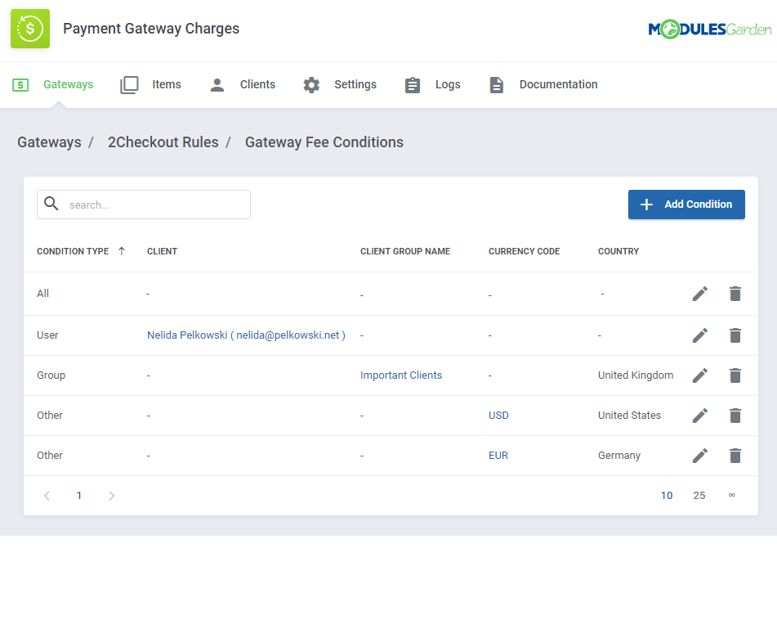Click the sort arrow beside Condition Type

point(122,251)
